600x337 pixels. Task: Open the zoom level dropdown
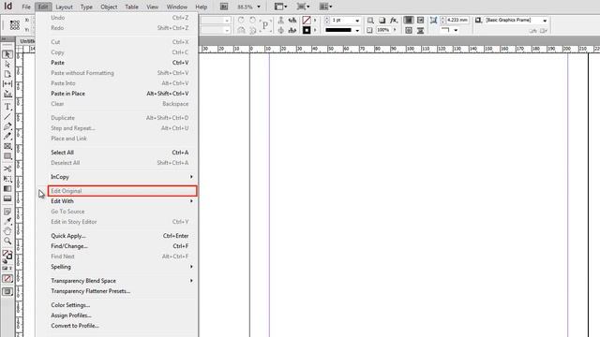[259, 7]
